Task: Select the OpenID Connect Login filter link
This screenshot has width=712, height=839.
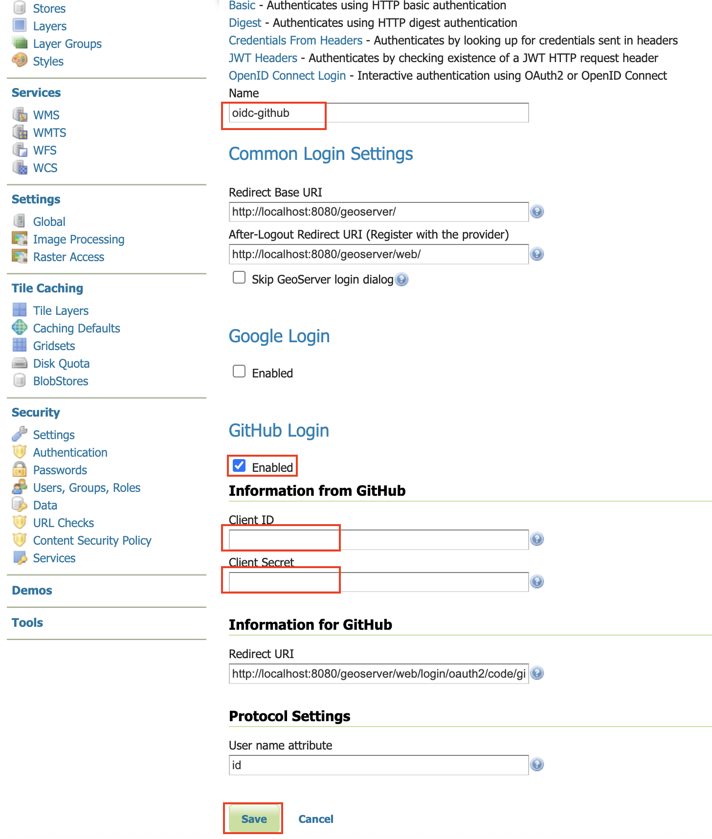Action: (287, 76)
